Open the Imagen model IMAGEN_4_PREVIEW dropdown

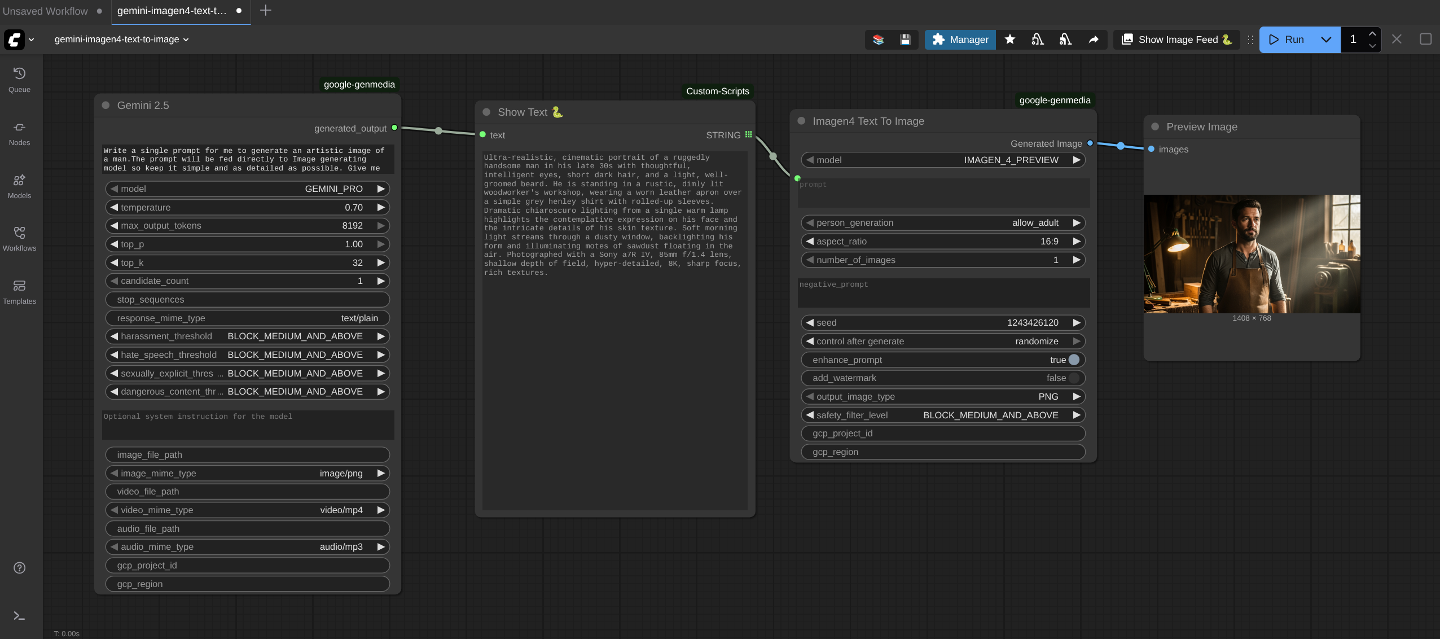click(943, 160)
